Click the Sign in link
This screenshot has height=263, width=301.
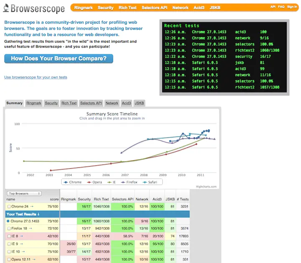pyautogui.click(x=292, y=7)
